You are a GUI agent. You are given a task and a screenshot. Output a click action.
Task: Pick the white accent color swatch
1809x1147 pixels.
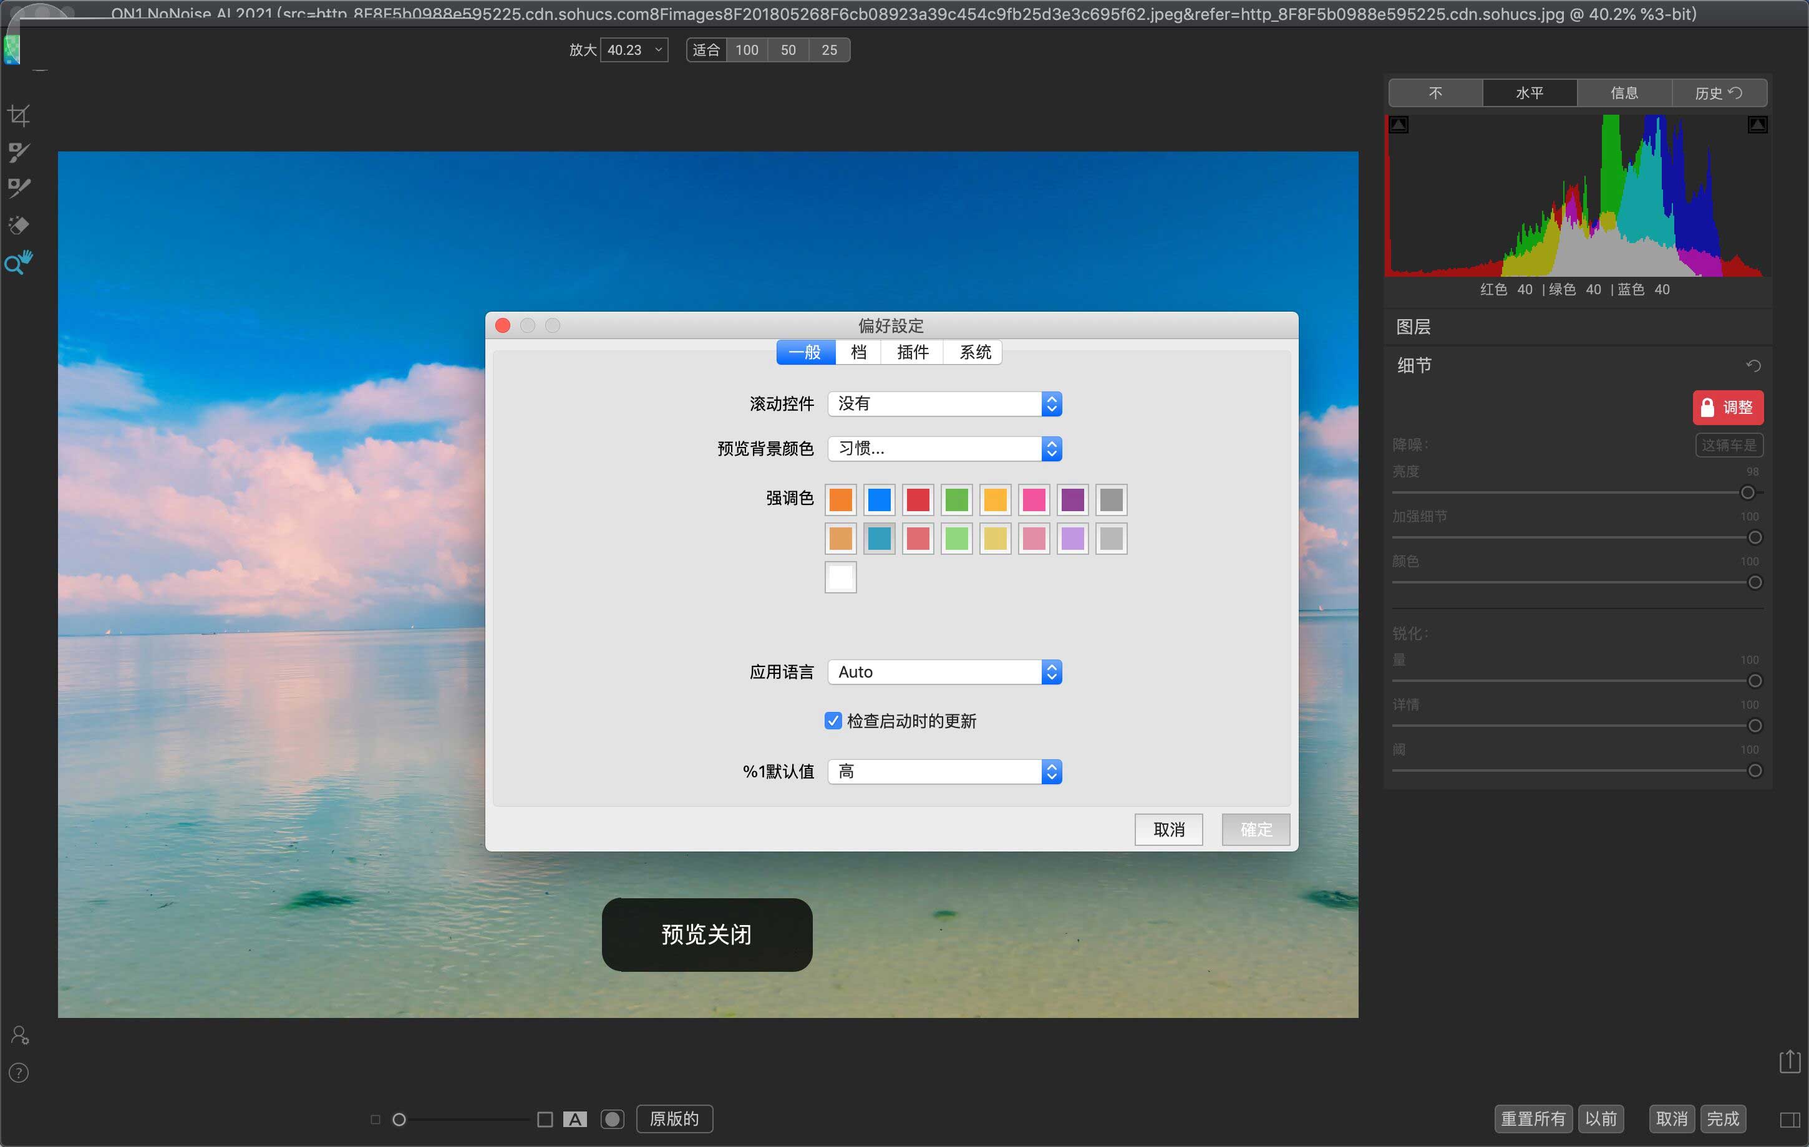pos(841,577)
